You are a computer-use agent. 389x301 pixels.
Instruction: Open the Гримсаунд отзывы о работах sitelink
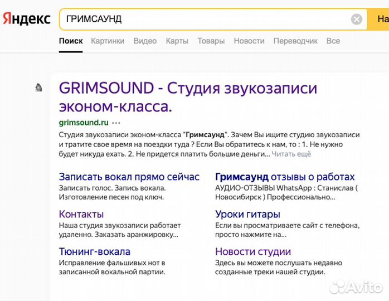click(x=285, y=177)
